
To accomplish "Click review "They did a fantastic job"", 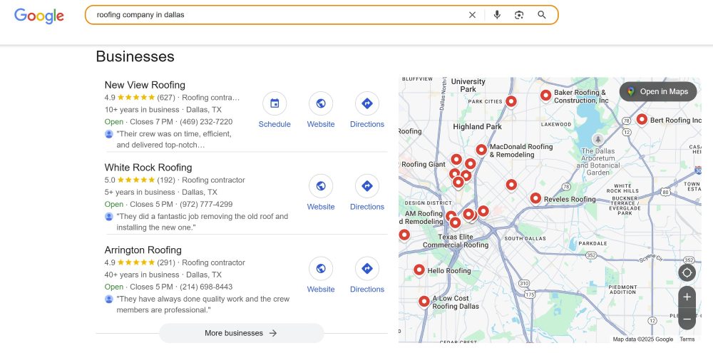I will pos(202,222).
